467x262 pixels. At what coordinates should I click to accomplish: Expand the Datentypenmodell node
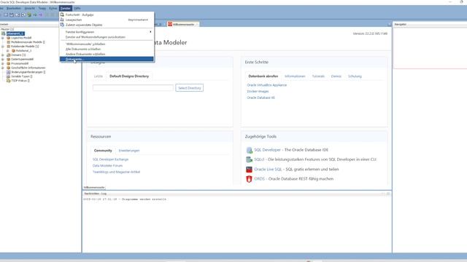coord(3,59)
